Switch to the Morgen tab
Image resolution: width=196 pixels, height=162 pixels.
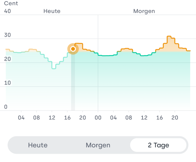pos(98,145)
